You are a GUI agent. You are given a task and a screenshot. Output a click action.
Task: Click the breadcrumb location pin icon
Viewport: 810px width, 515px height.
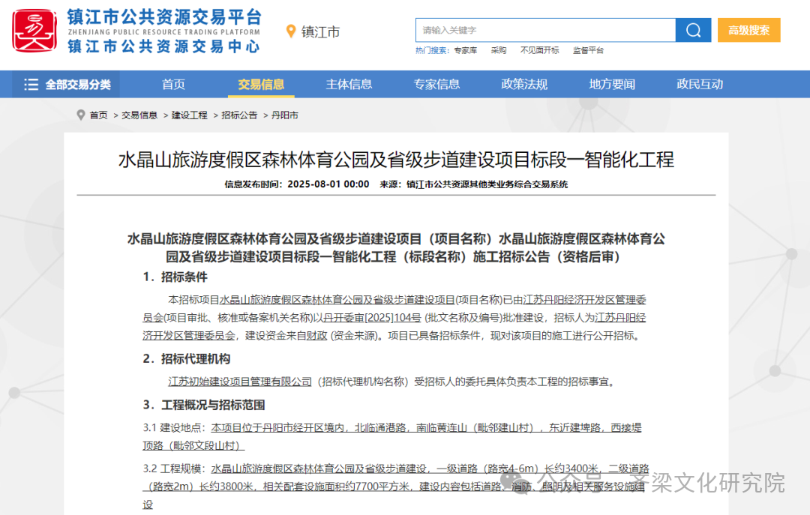pos(80,115)
